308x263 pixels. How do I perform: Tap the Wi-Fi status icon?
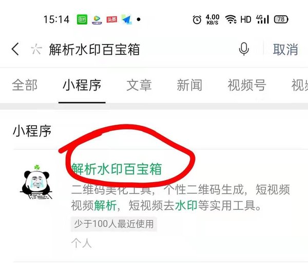click(231, 19)
